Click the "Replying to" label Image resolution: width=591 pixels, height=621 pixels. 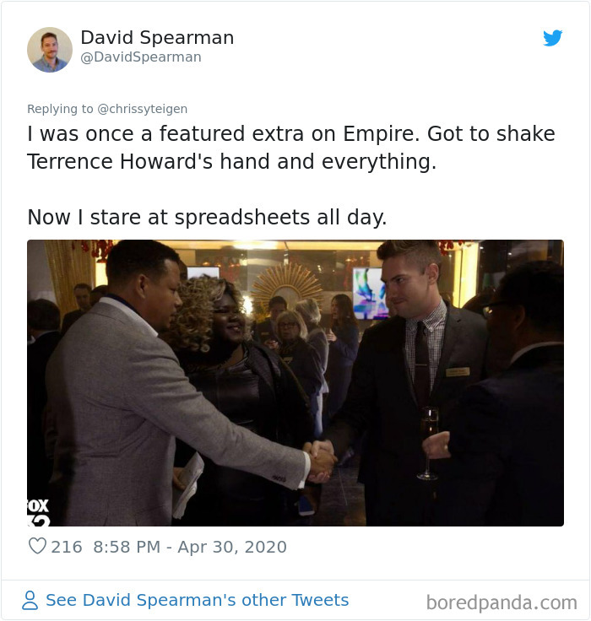click(62, 109)
